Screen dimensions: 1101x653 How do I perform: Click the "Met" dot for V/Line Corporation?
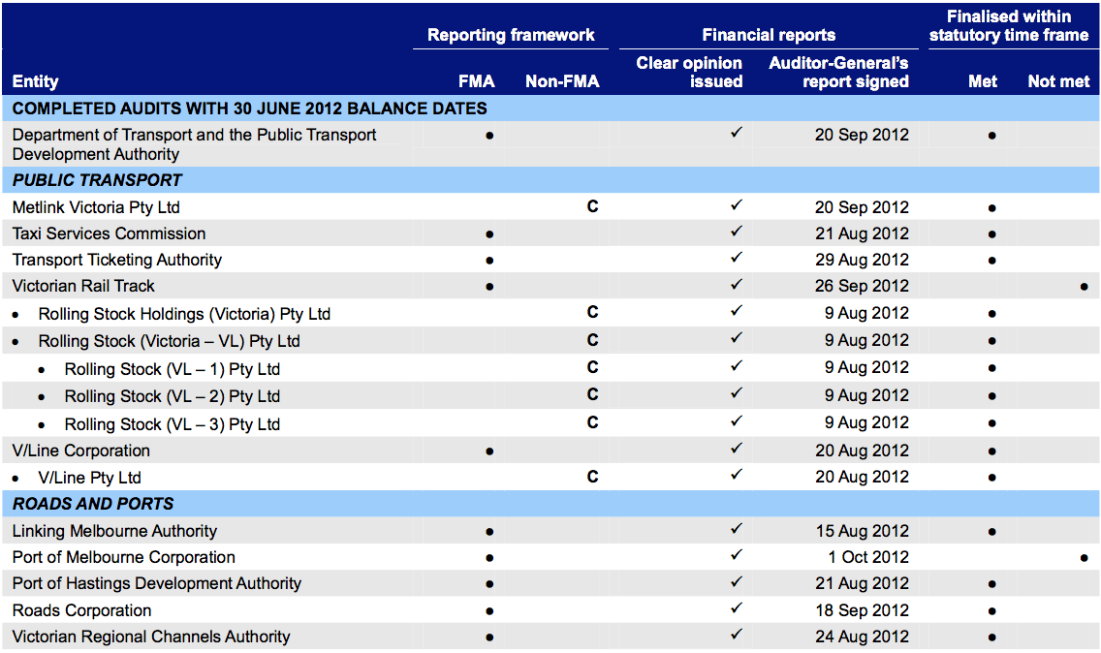pos(991,451)
